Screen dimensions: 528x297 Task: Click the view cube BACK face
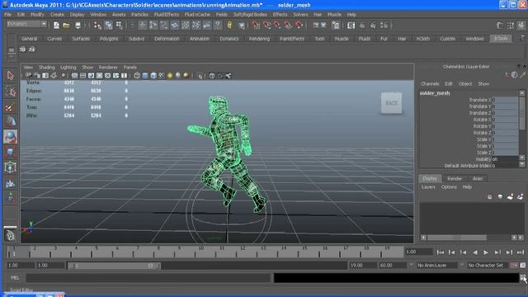(x=391, y=103)
